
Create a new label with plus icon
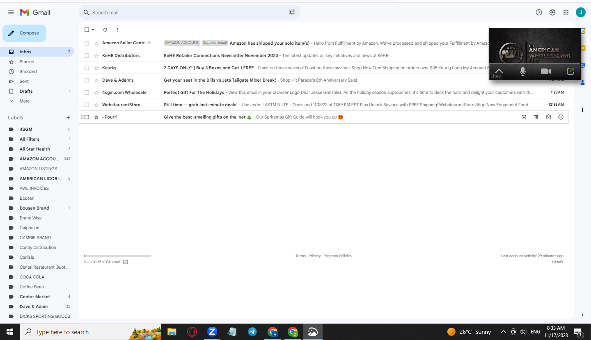coord(68,118)
